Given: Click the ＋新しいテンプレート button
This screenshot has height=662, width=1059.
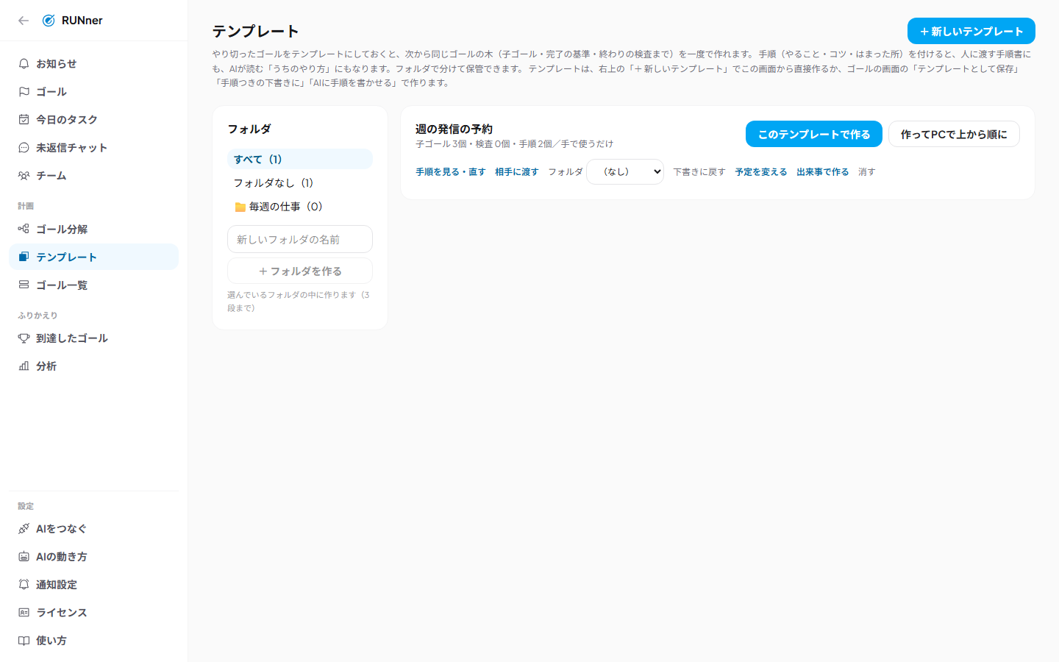Looking at the screenshot, I should 971,32.
